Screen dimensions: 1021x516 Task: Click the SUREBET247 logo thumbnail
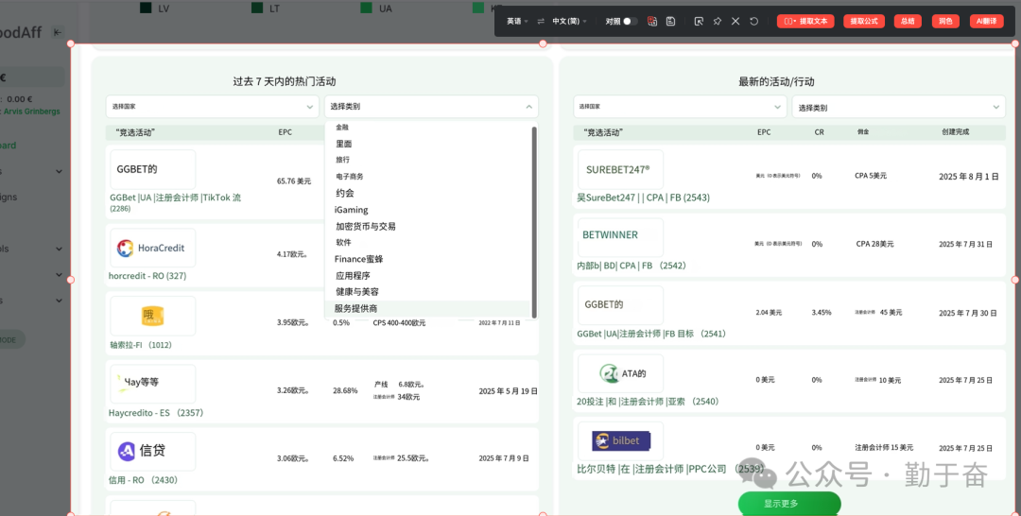620,170
